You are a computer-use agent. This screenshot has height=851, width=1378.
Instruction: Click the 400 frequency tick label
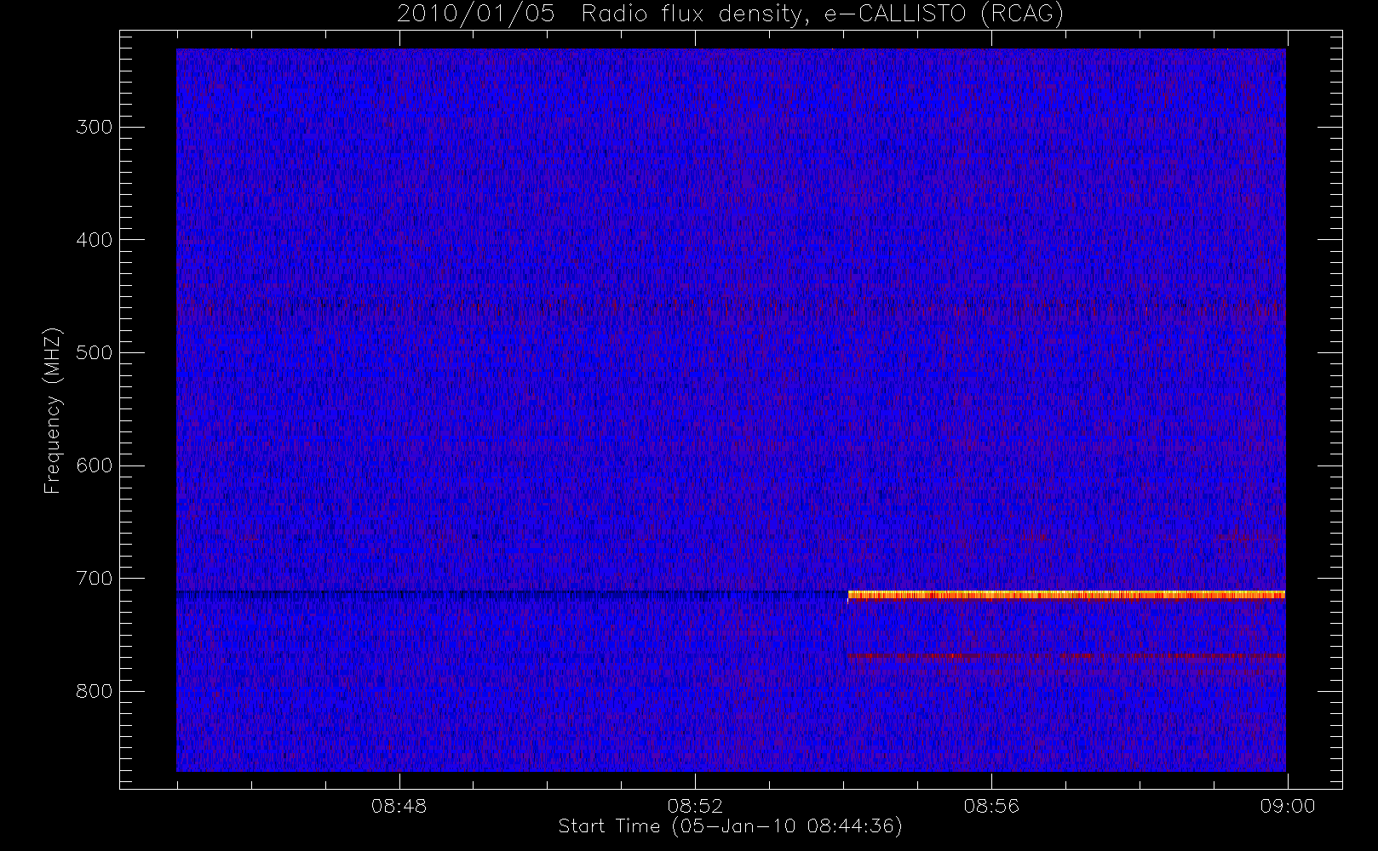point(94,240)
